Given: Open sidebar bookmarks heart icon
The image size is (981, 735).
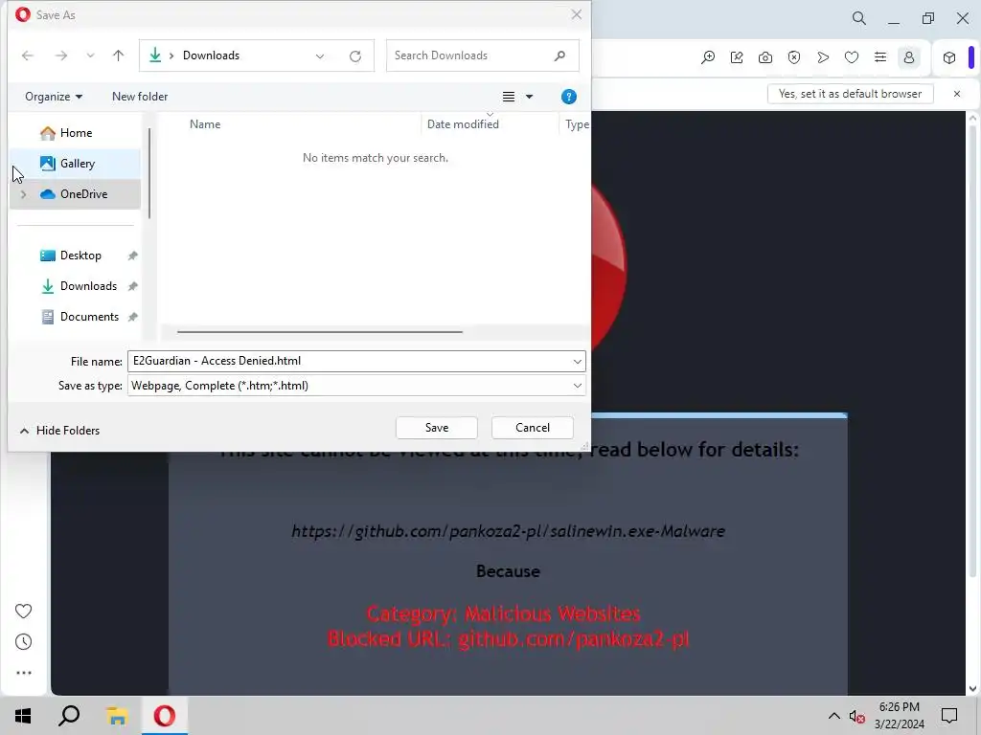Looking at the screenshot, I should coord(23,611).
